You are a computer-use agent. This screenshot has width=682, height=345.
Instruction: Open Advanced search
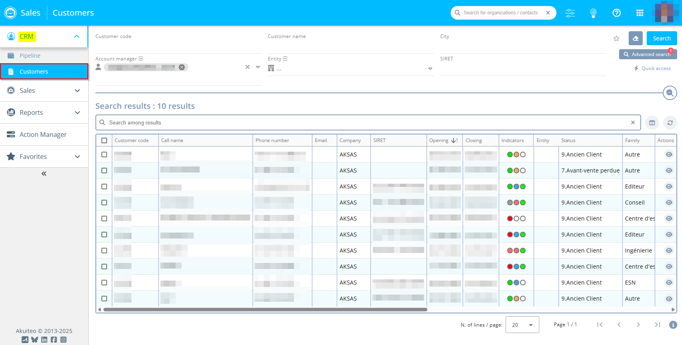[648, 54]
